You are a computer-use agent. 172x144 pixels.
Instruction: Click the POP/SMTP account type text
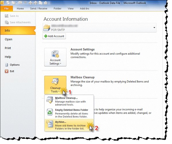pos(58,30)
